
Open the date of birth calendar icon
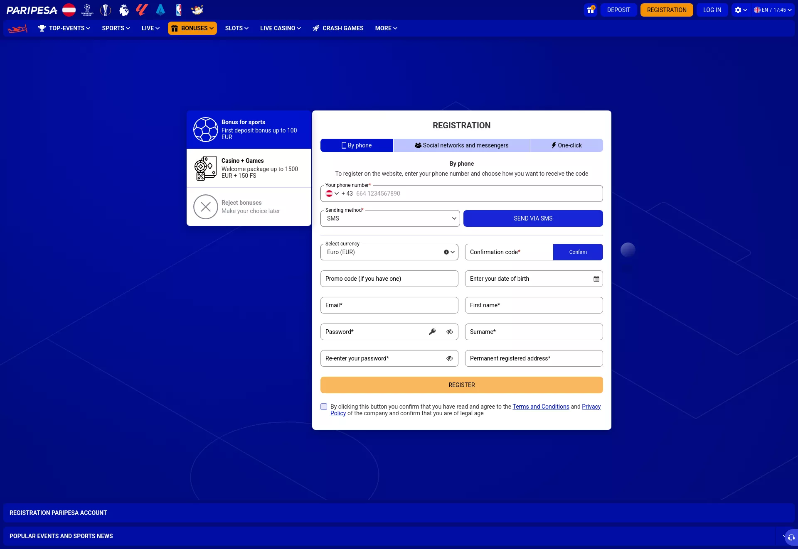click(596, 279)
